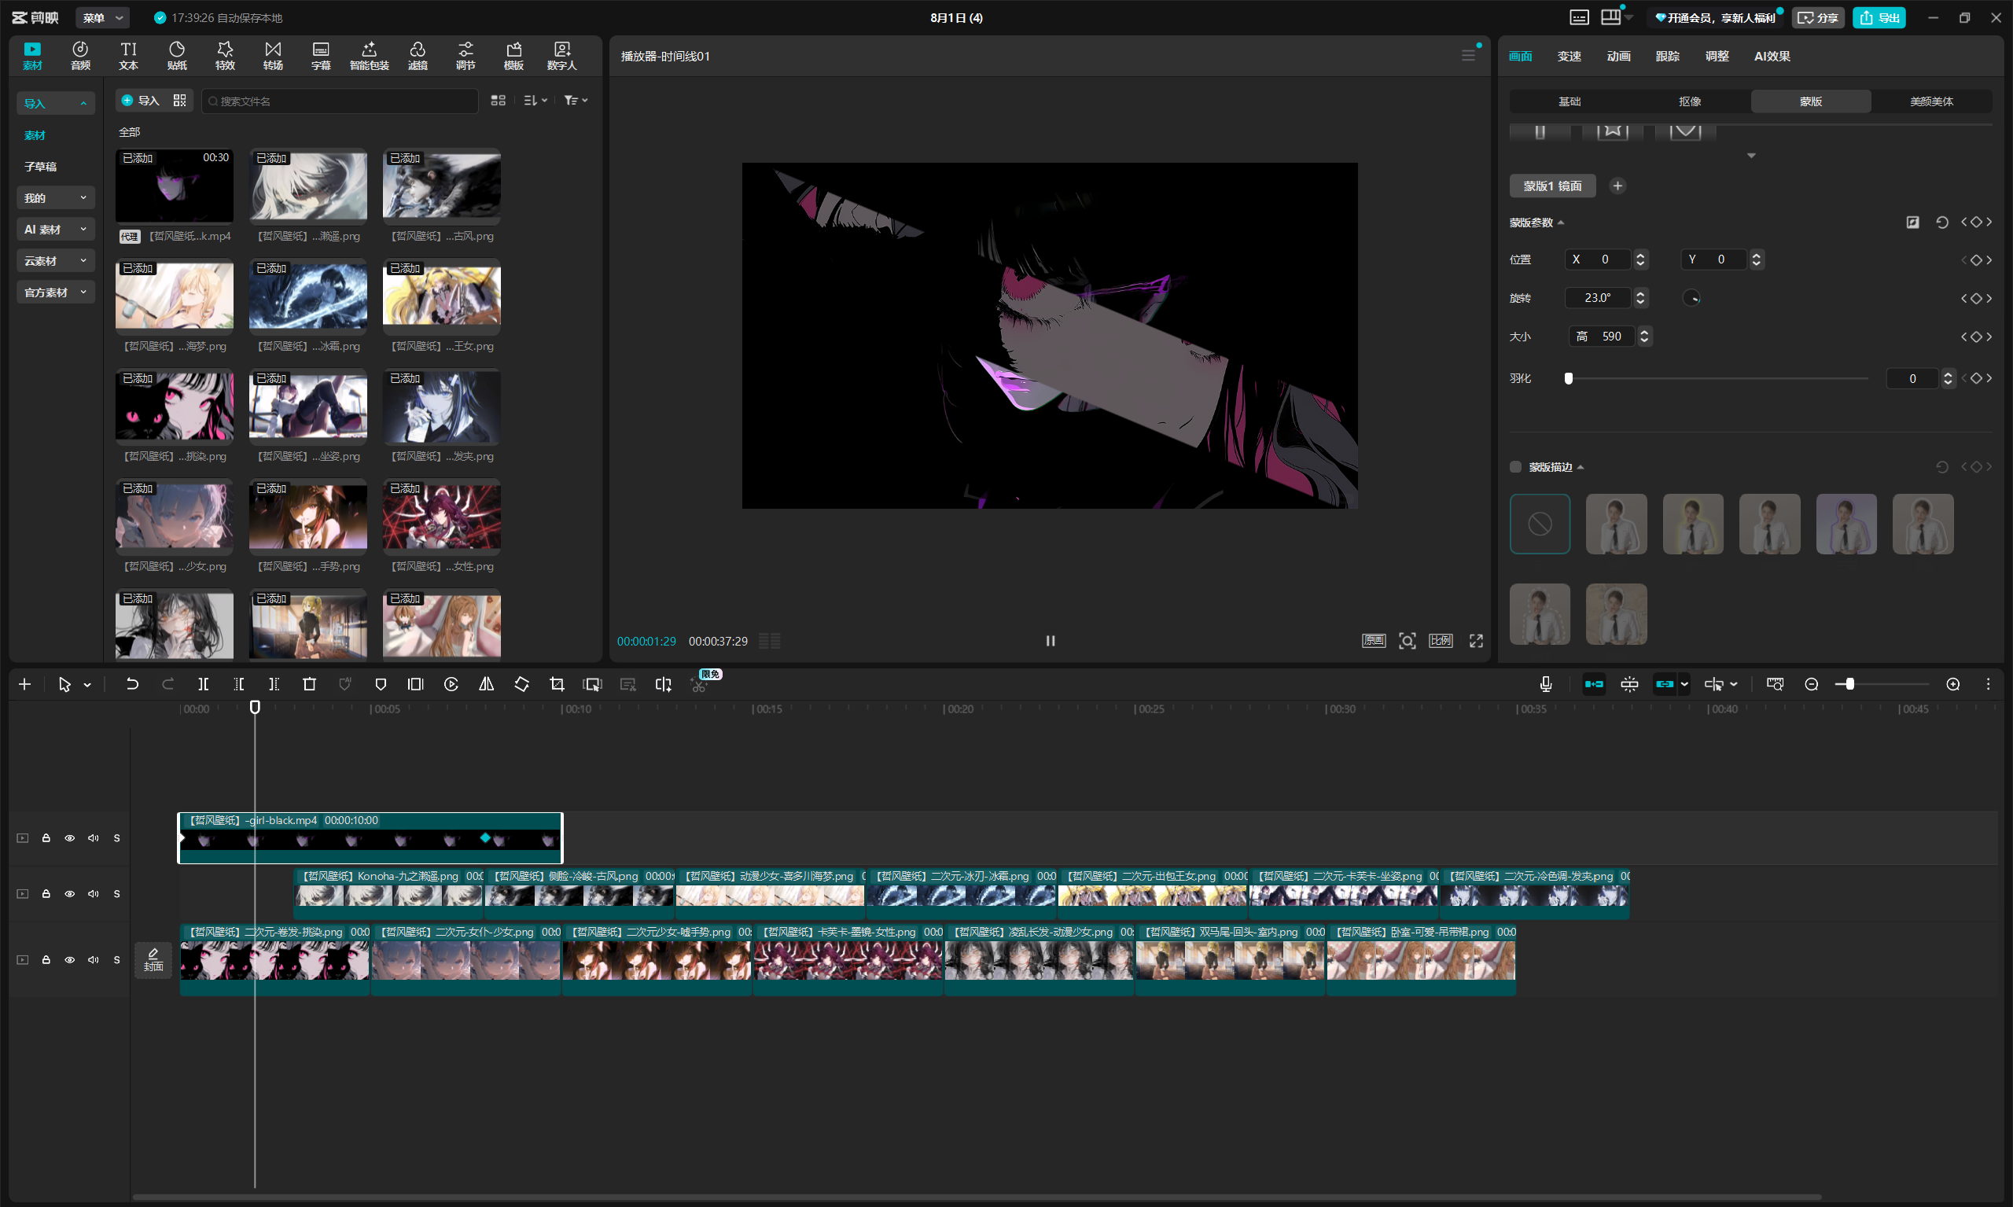
Task: Click the mirror flip icon
Action: click(x=487, y=685)
